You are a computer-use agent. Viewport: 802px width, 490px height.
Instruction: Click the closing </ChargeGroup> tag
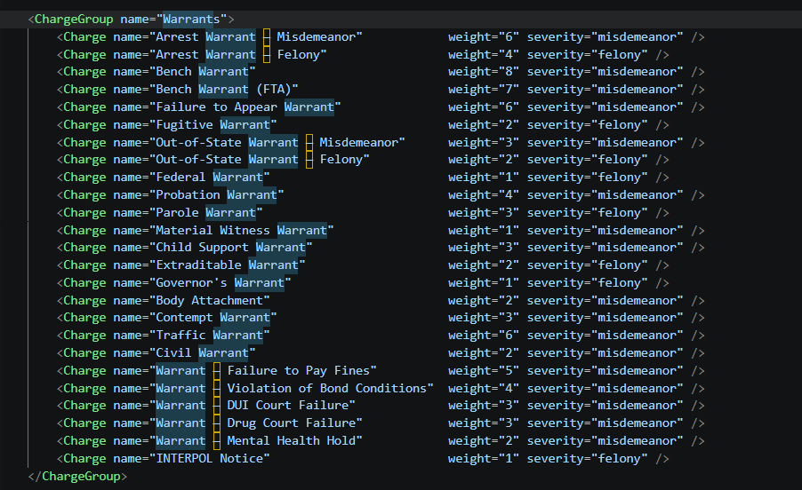coord(77,476)
